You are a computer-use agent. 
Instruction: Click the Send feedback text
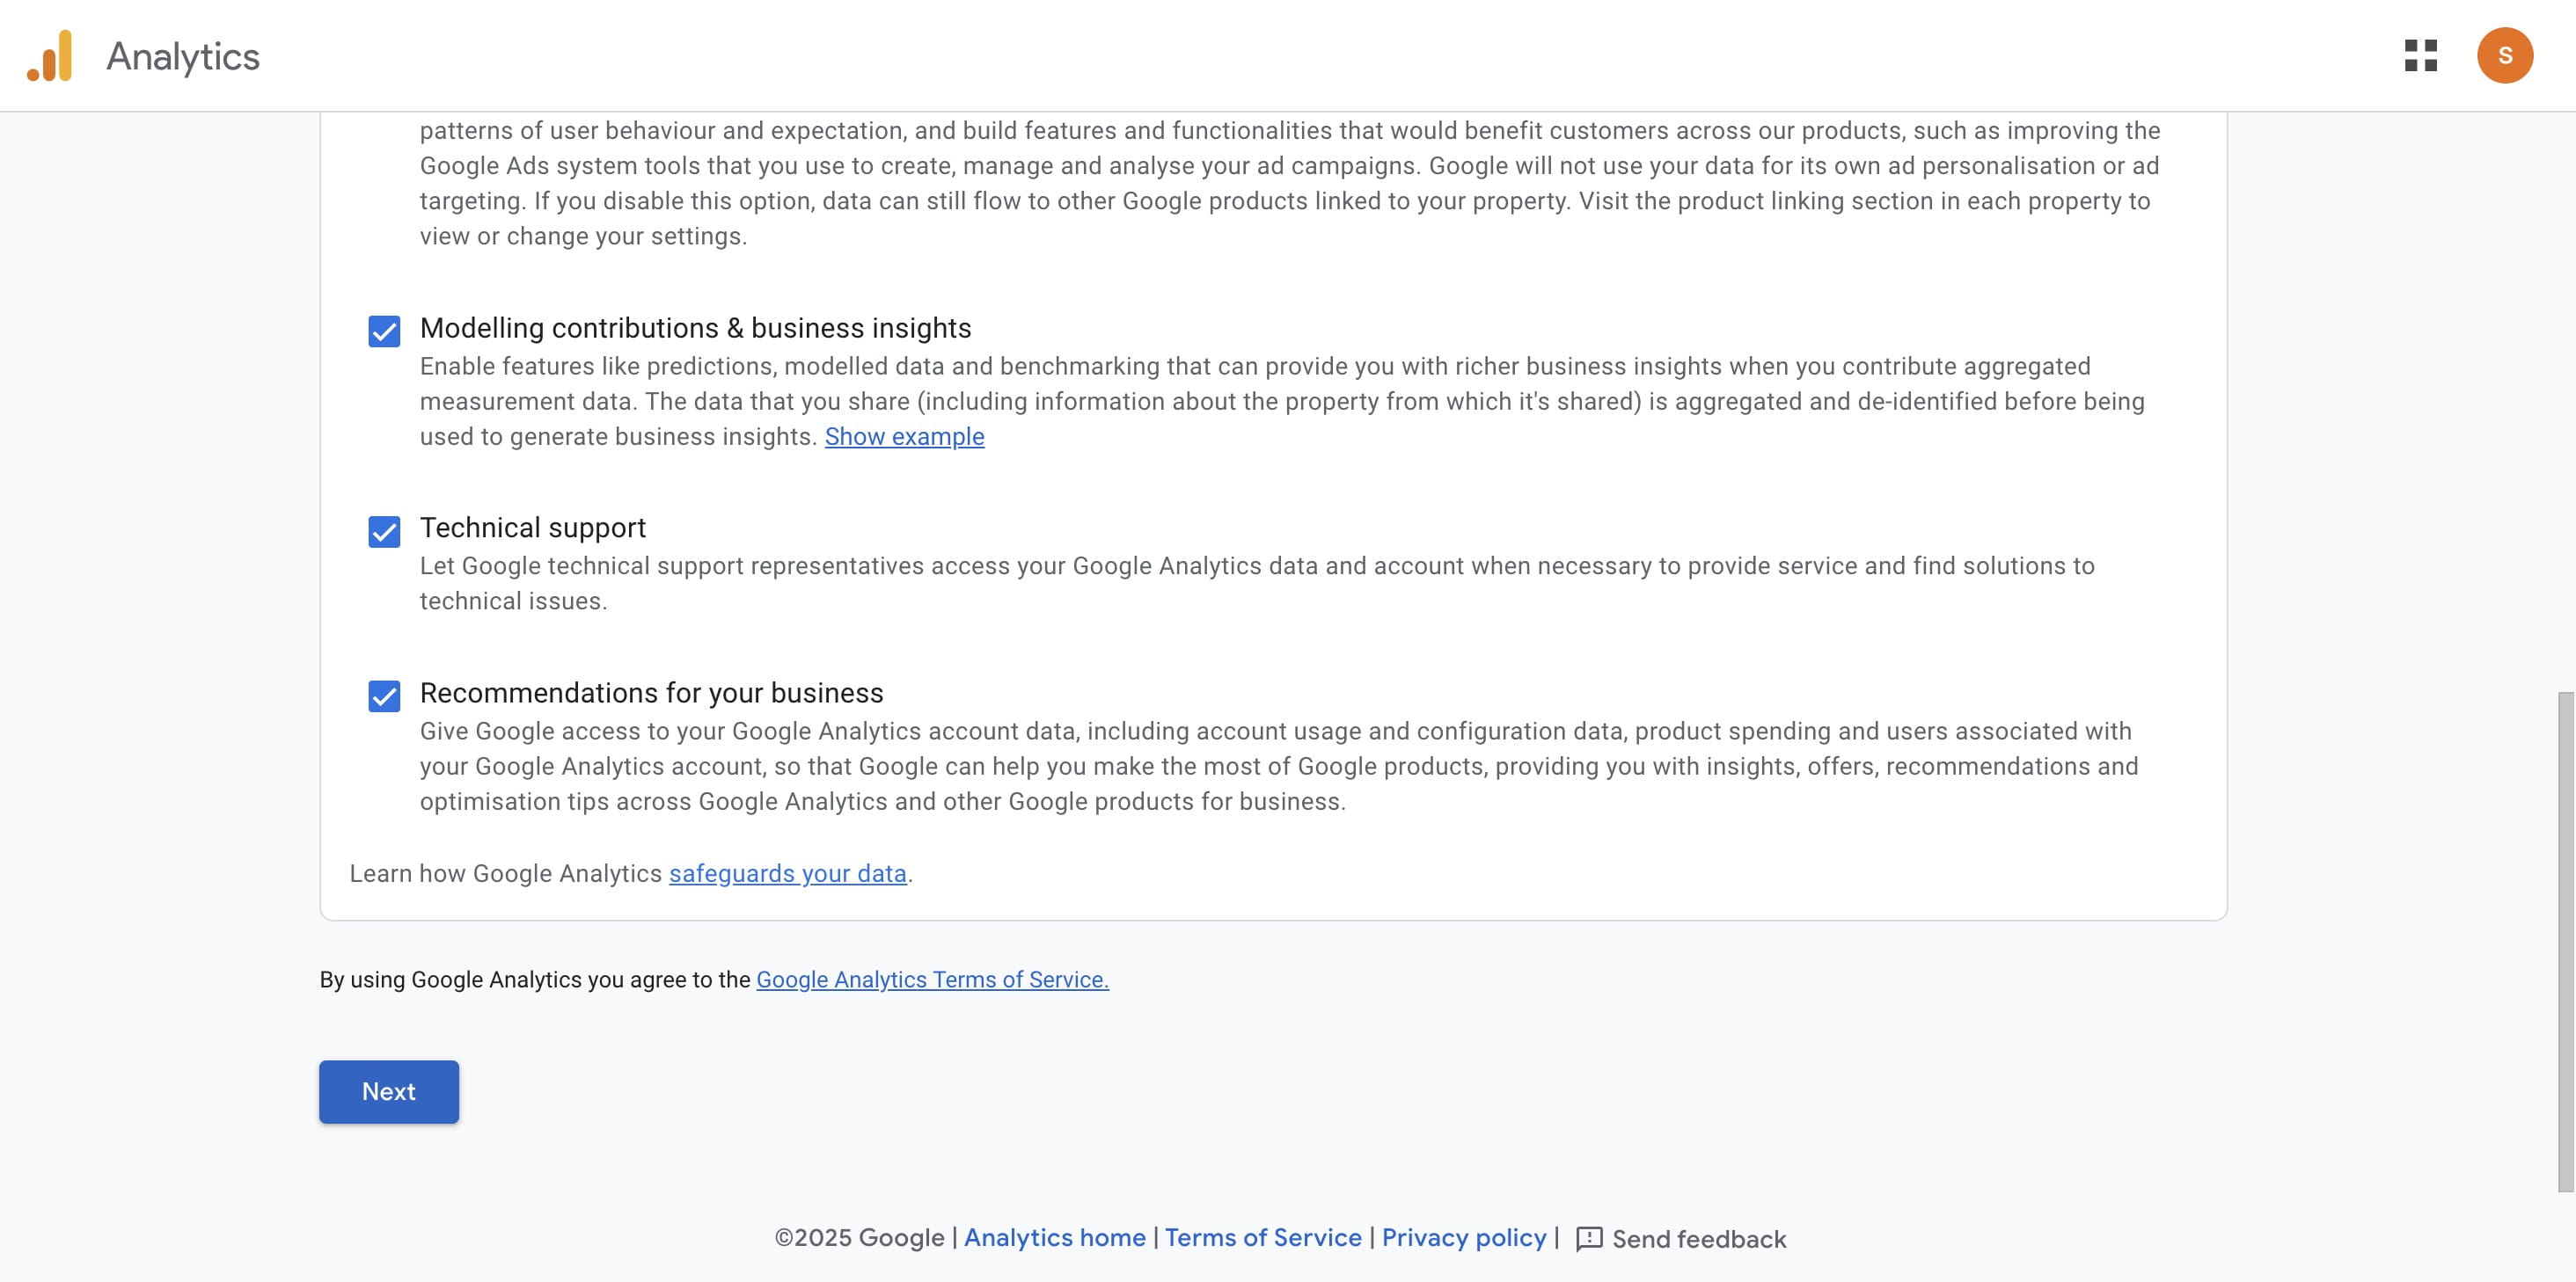point(1699,1239)
